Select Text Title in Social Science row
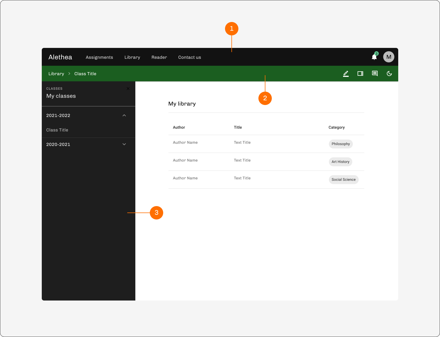 242,178
